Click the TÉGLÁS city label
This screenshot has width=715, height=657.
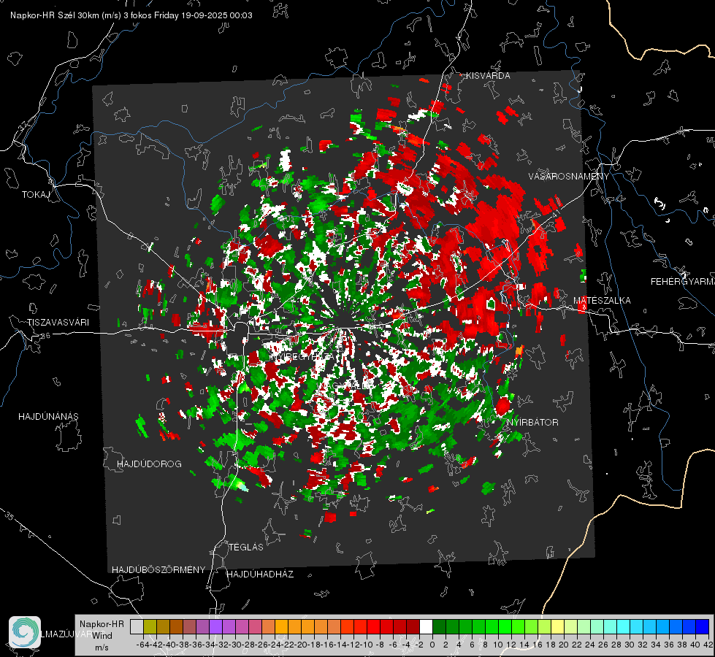[246, 547]
